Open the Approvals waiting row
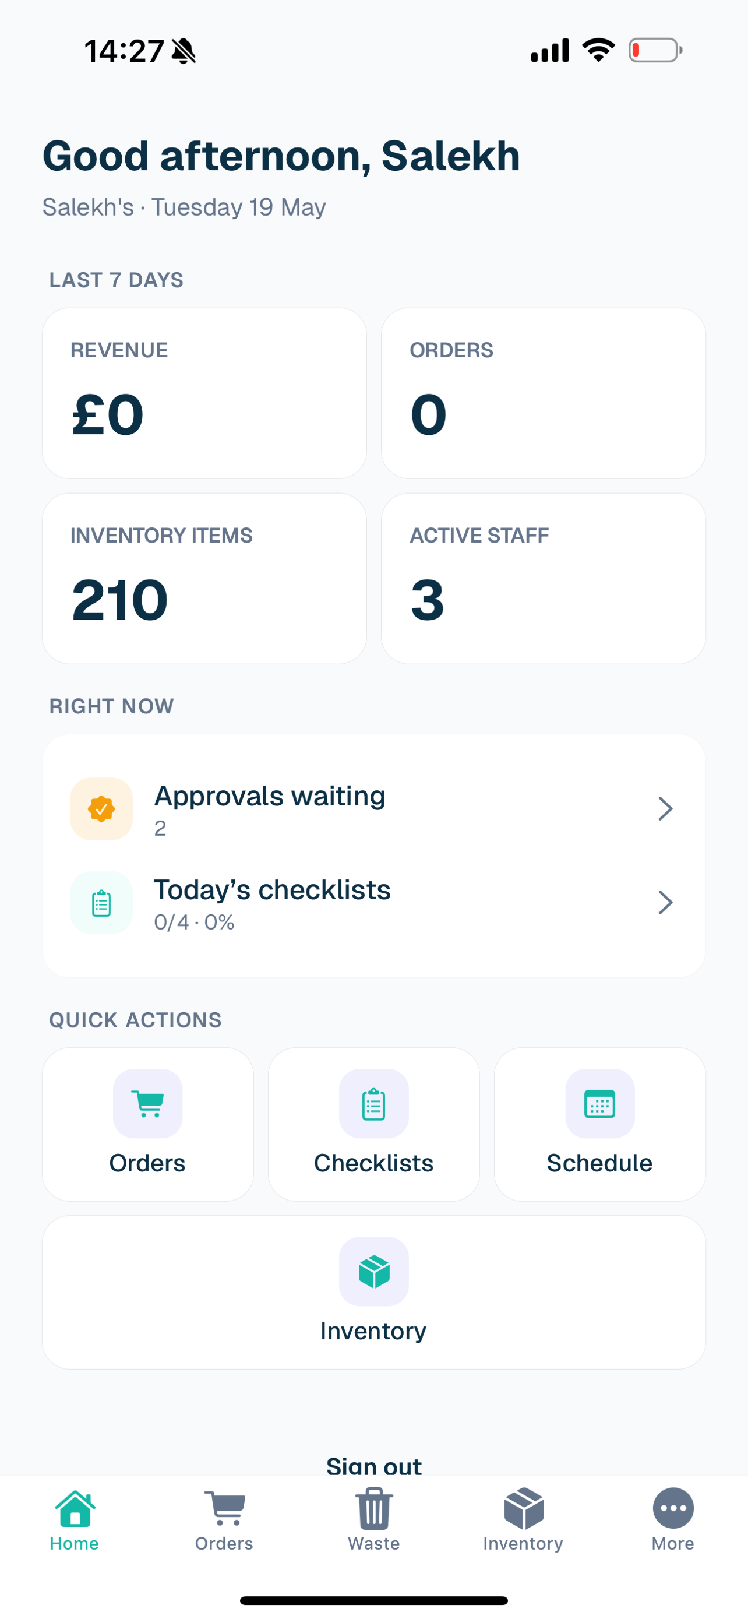Viewport: 748px width, 1619px height. pos(373,808)
